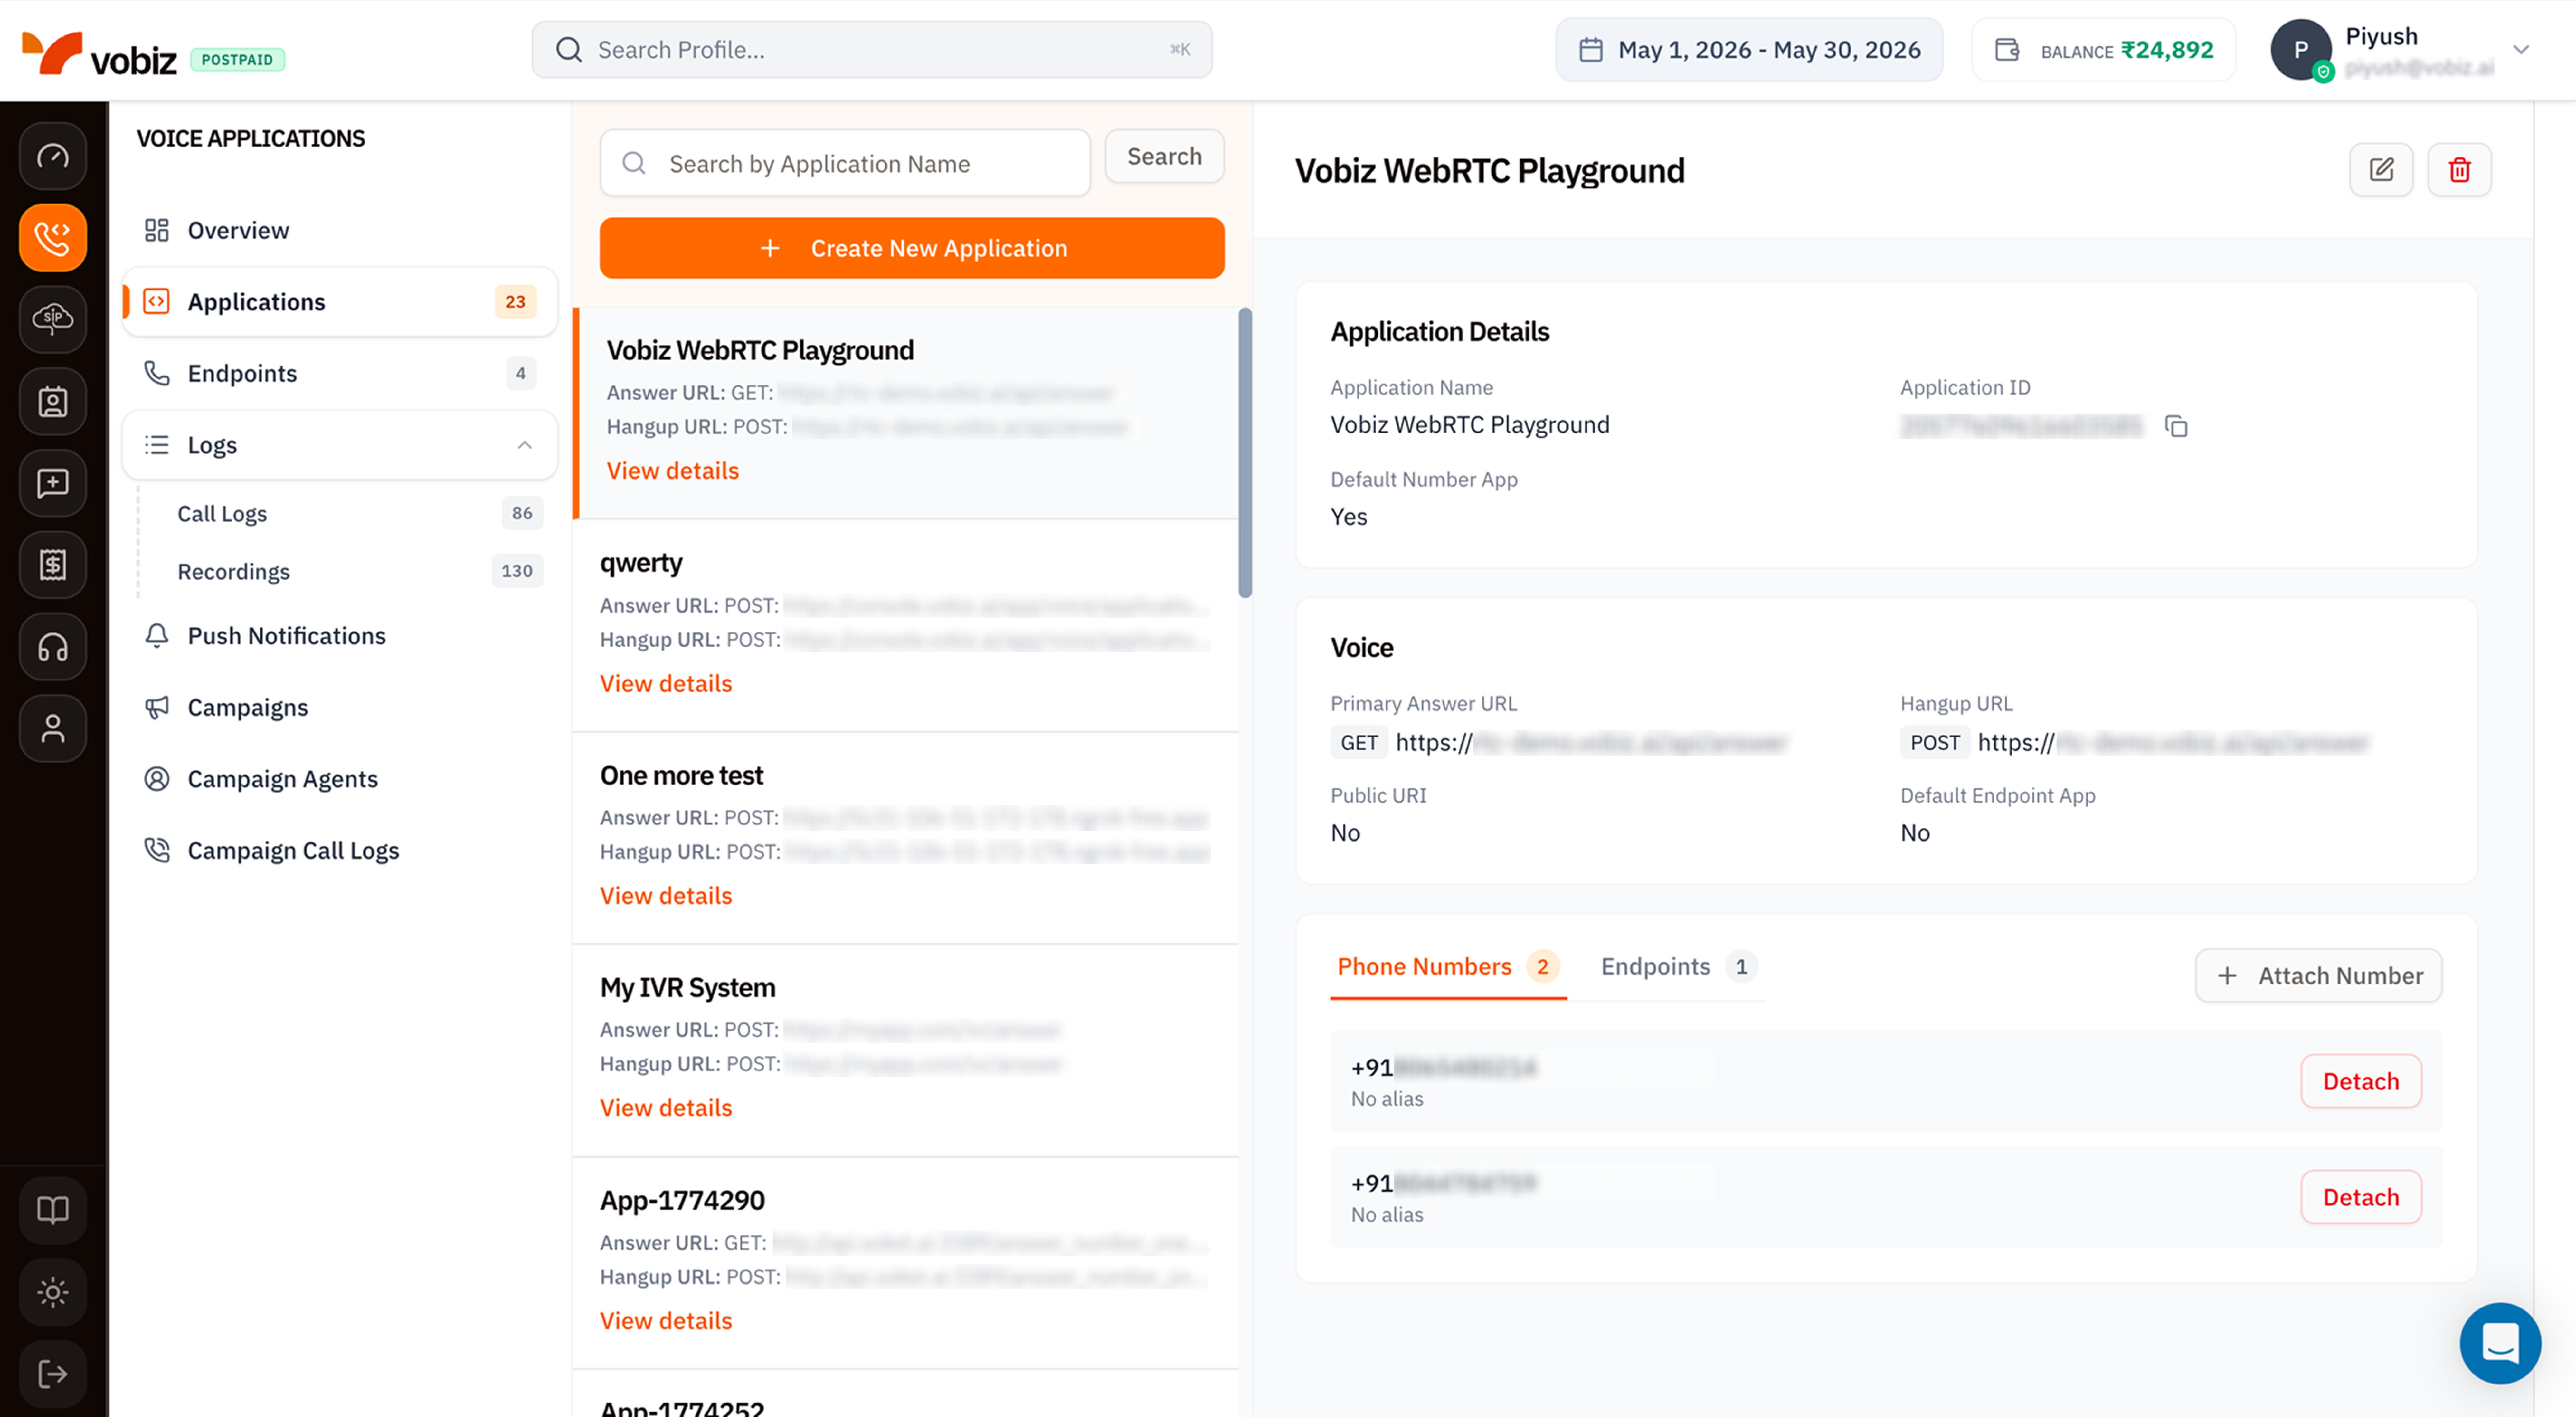Open the messaging plus sidebar icon
Viewport: 2576px width, 1417px height.
[x=53, y=483]
